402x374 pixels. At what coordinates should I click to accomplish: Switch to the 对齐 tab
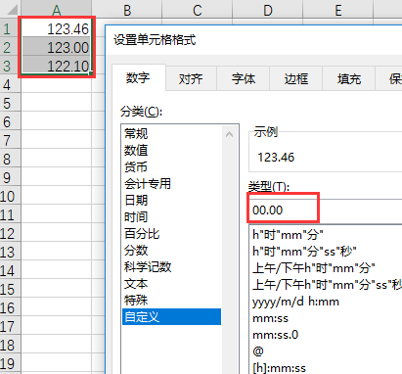click(x=191, y=79)
